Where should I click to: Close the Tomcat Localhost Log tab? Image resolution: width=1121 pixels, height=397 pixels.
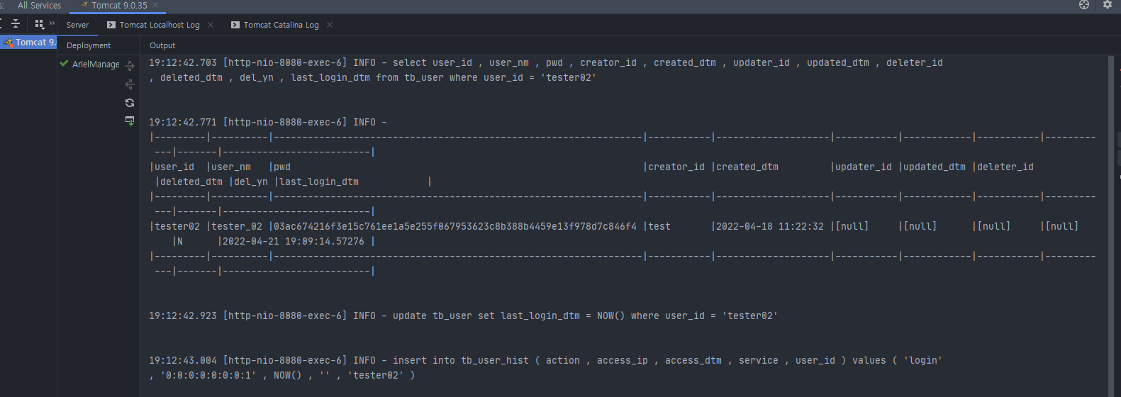tap(211, 25)
